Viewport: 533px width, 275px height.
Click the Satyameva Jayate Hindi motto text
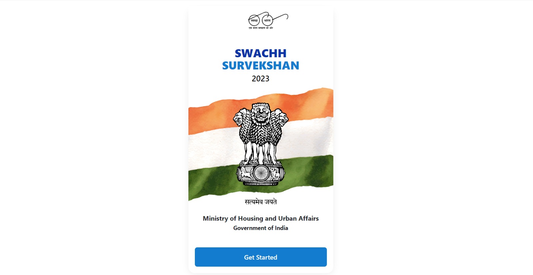pos(261,202)
